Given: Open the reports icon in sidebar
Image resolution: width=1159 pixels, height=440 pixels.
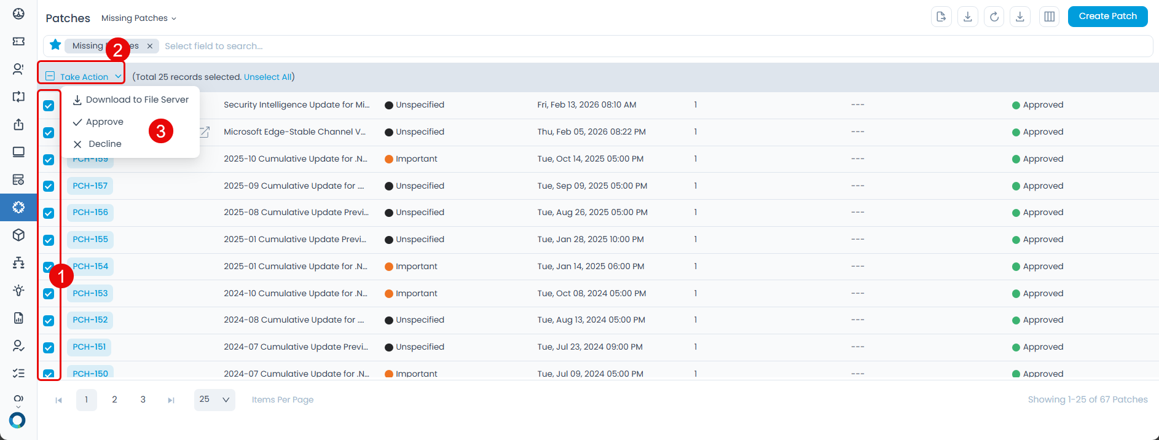Looking at the screenshot, I should (x=18, y=318).
